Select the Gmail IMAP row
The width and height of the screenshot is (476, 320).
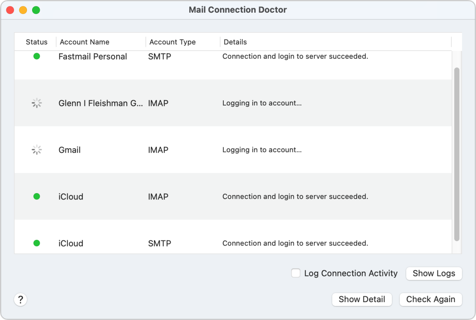point(238,149)
